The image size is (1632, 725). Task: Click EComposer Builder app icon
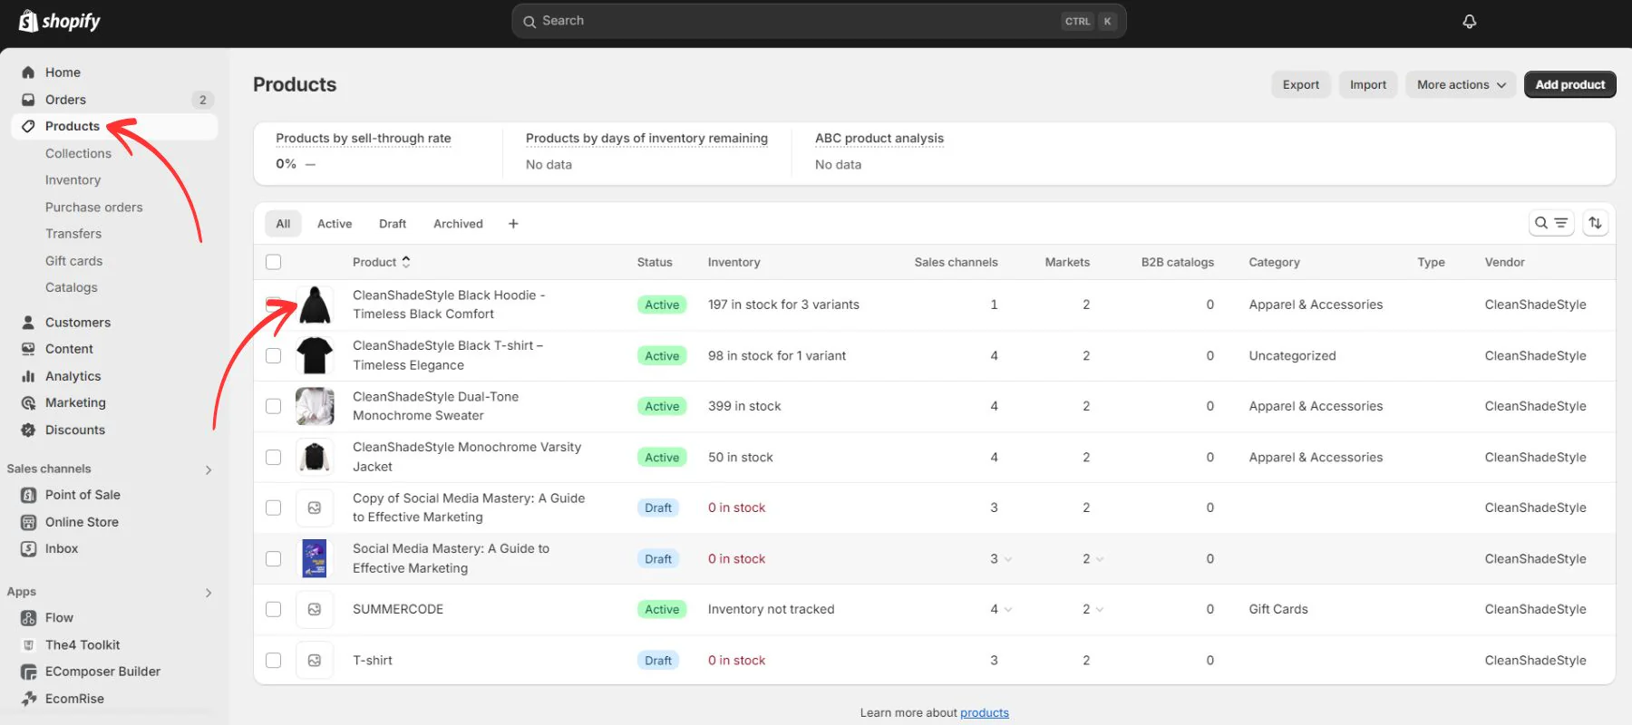28,672
